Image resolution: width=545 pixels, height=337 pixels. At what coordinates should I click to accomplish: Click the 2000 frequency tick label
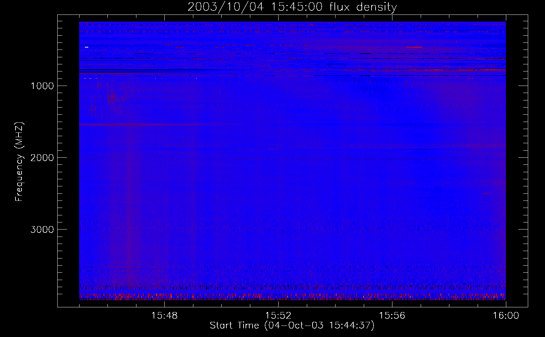pos(42,158)
